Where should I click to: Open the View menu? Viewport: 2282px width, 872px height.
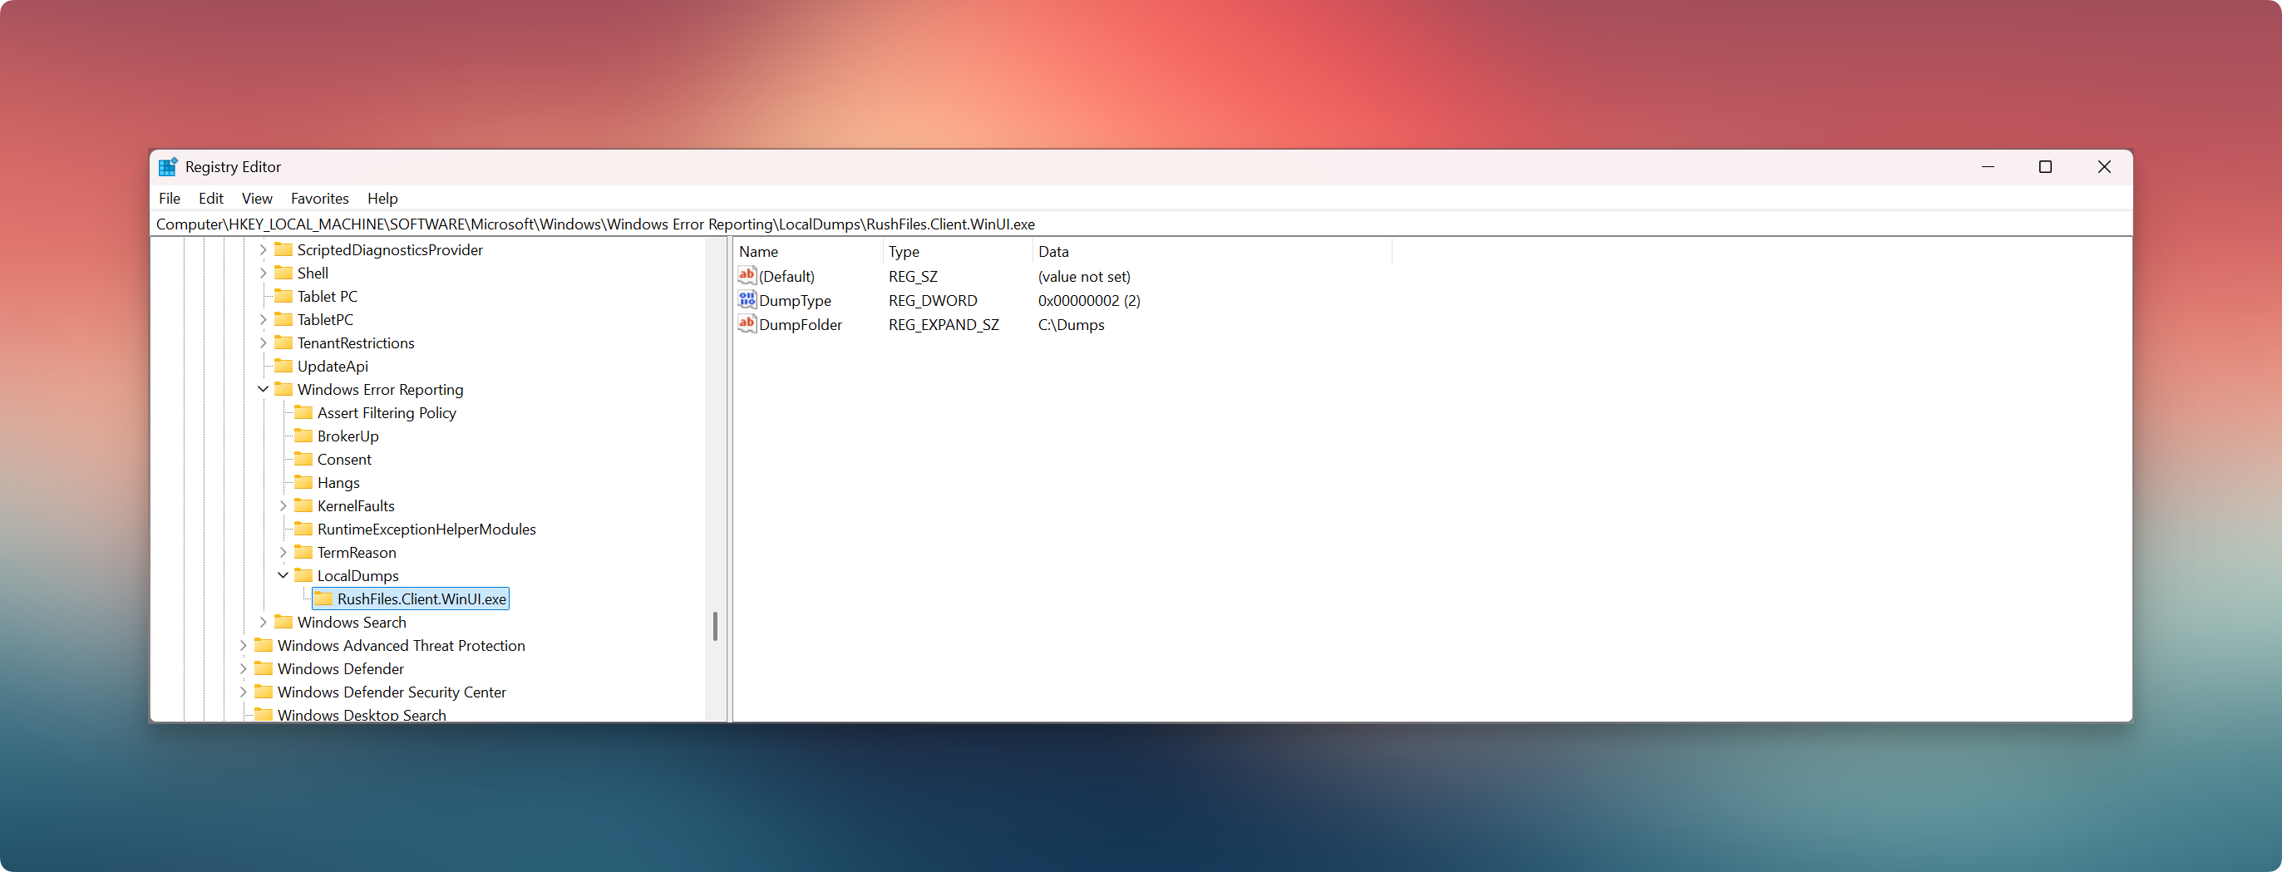pyautogui.click(x=257, y=198)
